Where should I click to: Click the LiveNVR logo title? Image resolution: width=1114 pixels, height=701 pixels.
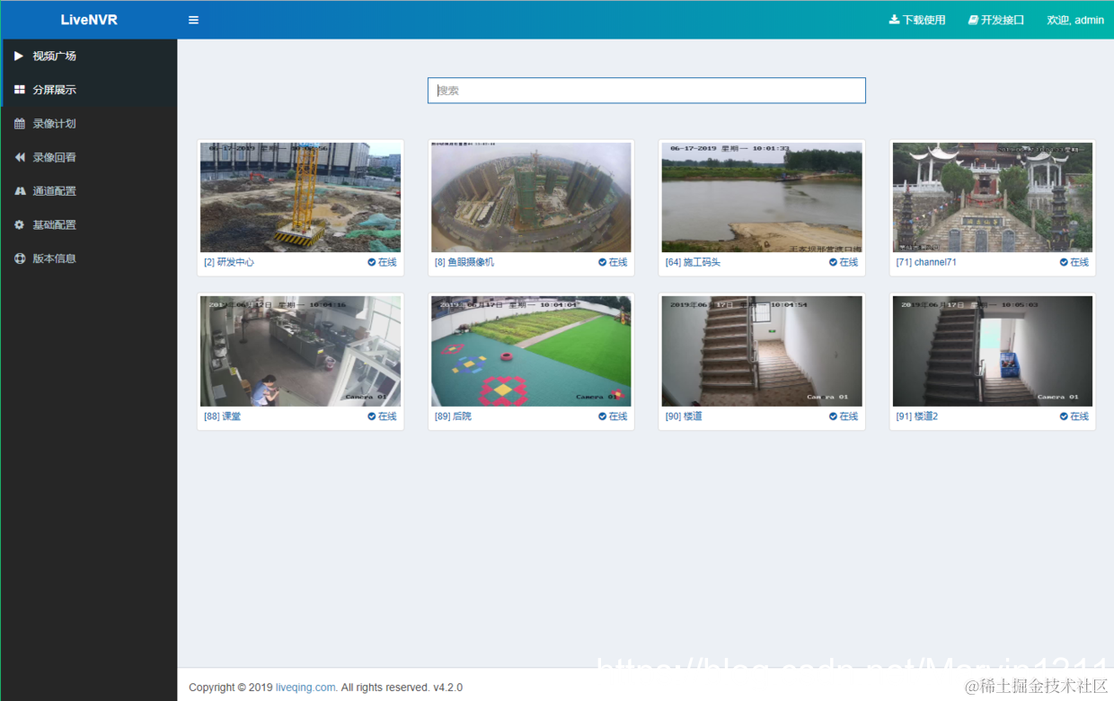(89, 20)
